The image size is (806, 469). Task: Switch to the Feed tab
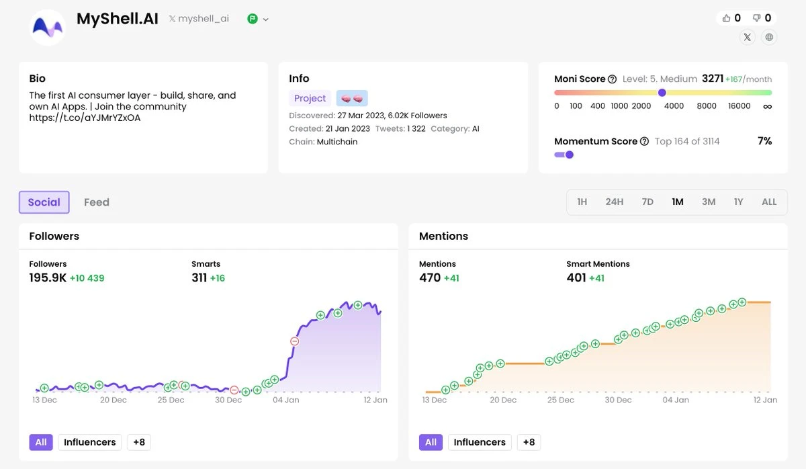(97, 202)
